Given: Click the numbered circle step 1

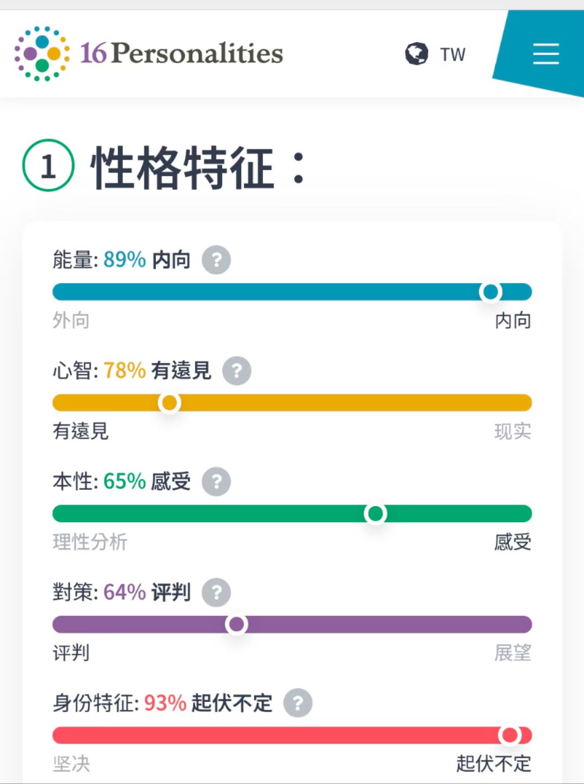Looking at the screenshot, I should pos(48,165).
